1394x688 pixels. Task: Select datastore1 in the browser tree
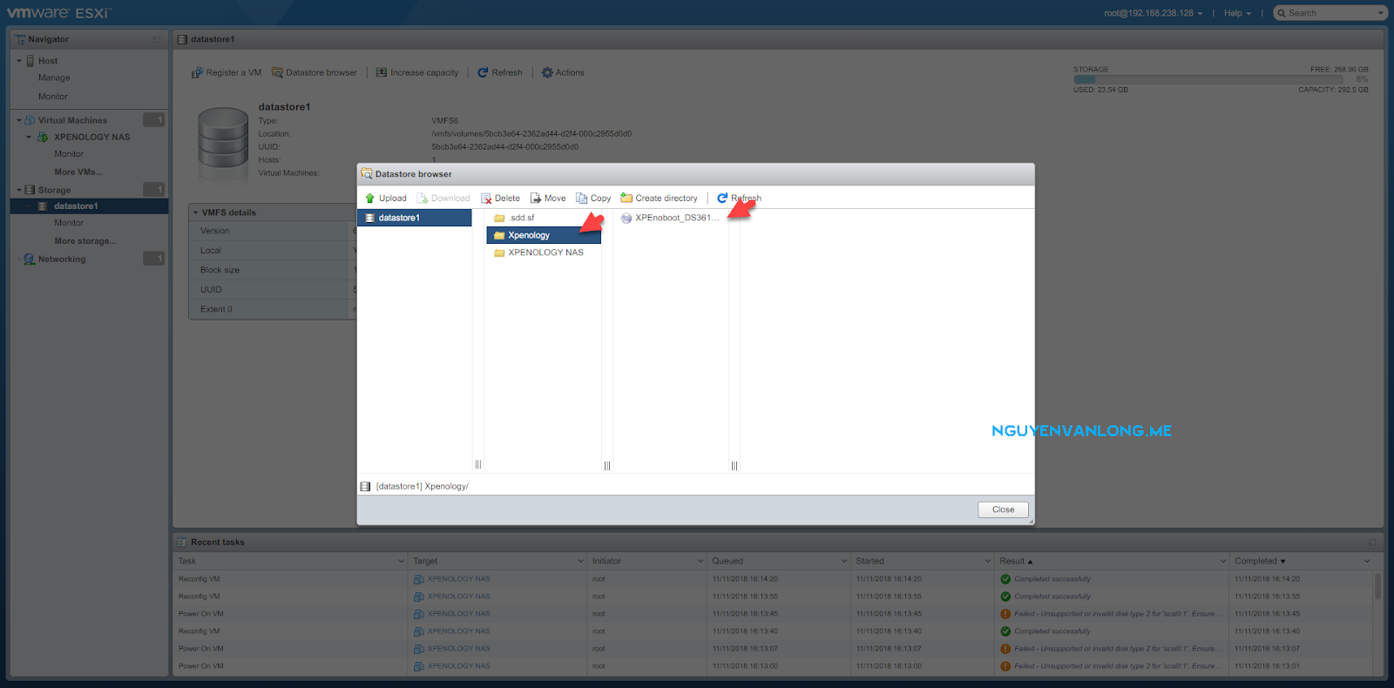click(415, 218)
